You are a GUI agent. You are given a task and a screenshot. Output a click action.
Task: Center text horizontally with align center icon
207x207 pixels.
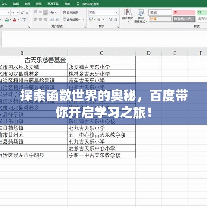pos(41,19)
